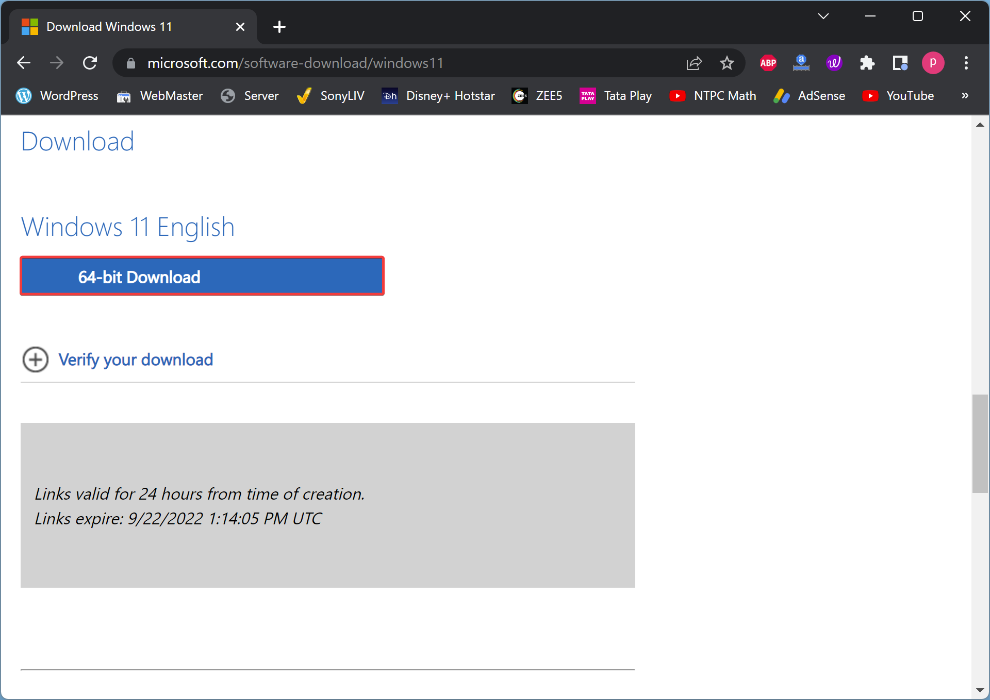Click the share page icon
The image size is (990, 700).
[694, 63]
